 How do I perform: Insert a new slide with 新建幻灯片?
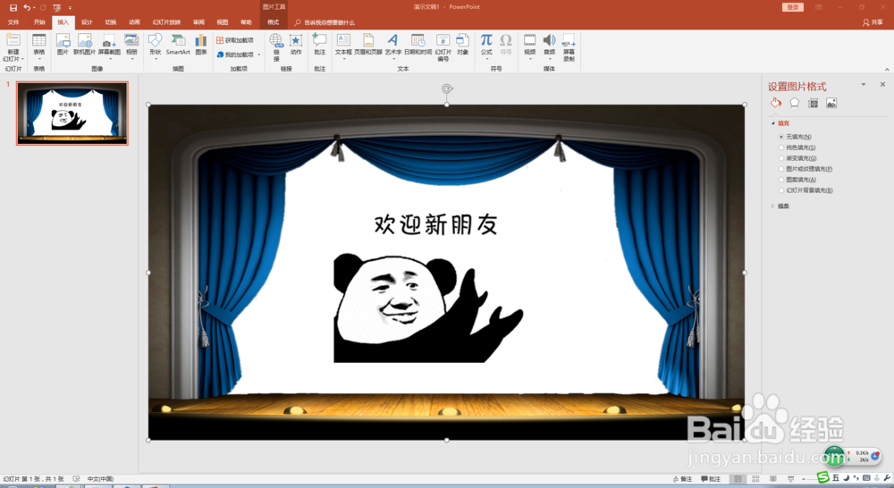click(x=13, y=48)
